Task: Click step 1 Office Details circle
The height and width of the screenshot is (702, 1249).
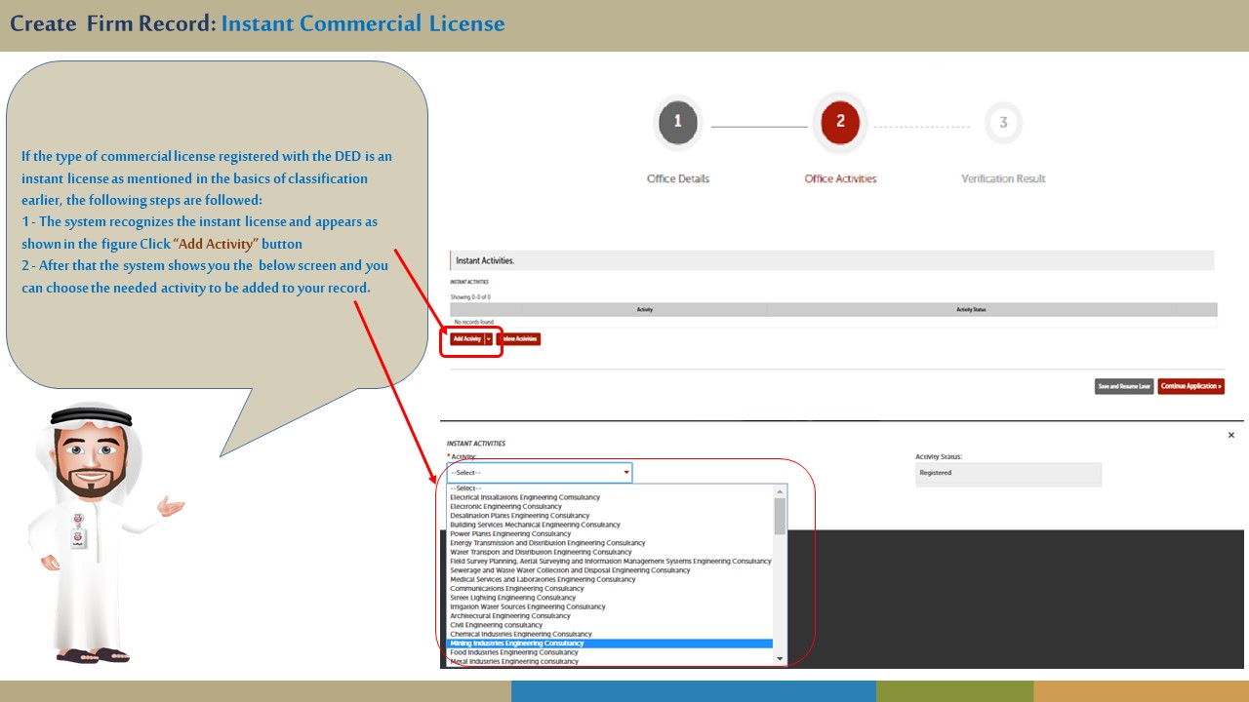Action: [x=677, y=123]
